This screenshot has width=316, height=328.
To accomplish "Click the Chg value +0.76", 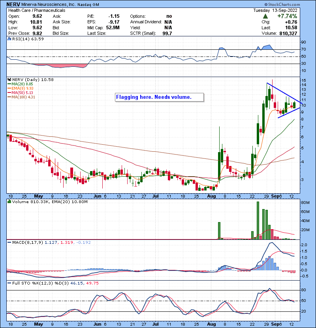I will (291, 22).
